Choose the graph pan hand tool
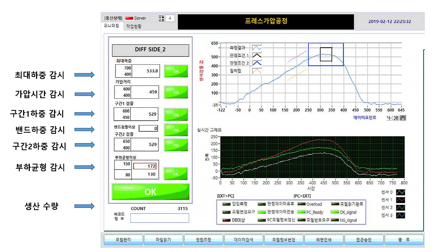Image resolution: width=434 pixels, height=252 pixels. click(x=403, y=118)
